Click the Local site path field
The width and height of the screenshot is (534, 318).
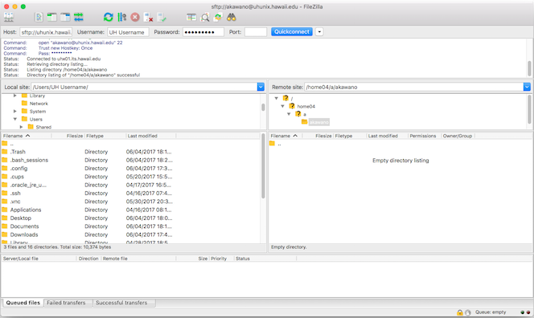(x=144, y=87)
